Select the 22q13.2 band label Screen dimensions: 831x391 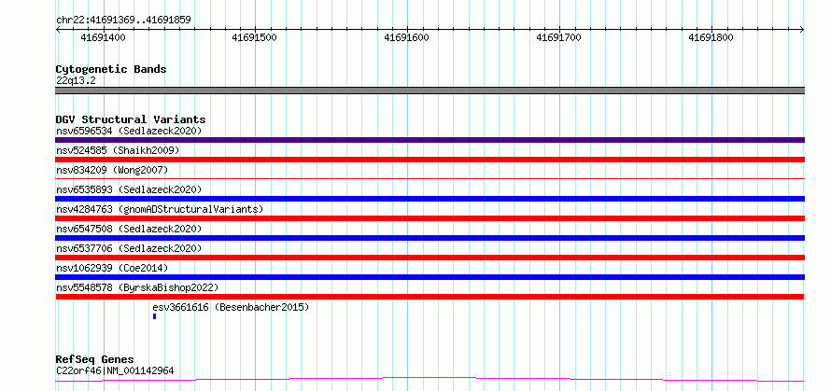76,81
